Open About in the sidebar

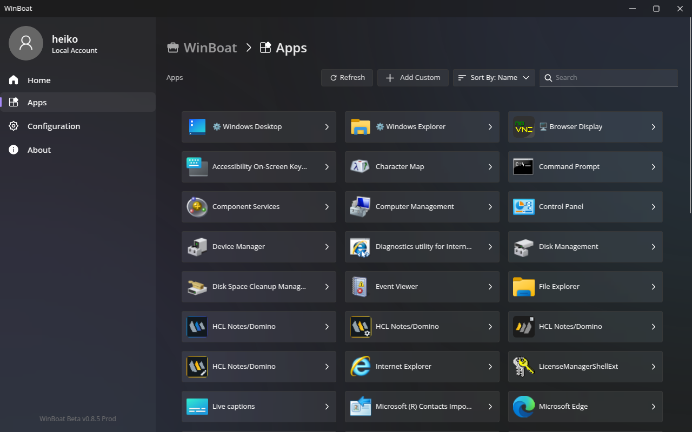pyautogui.click(x=78, y=150)
